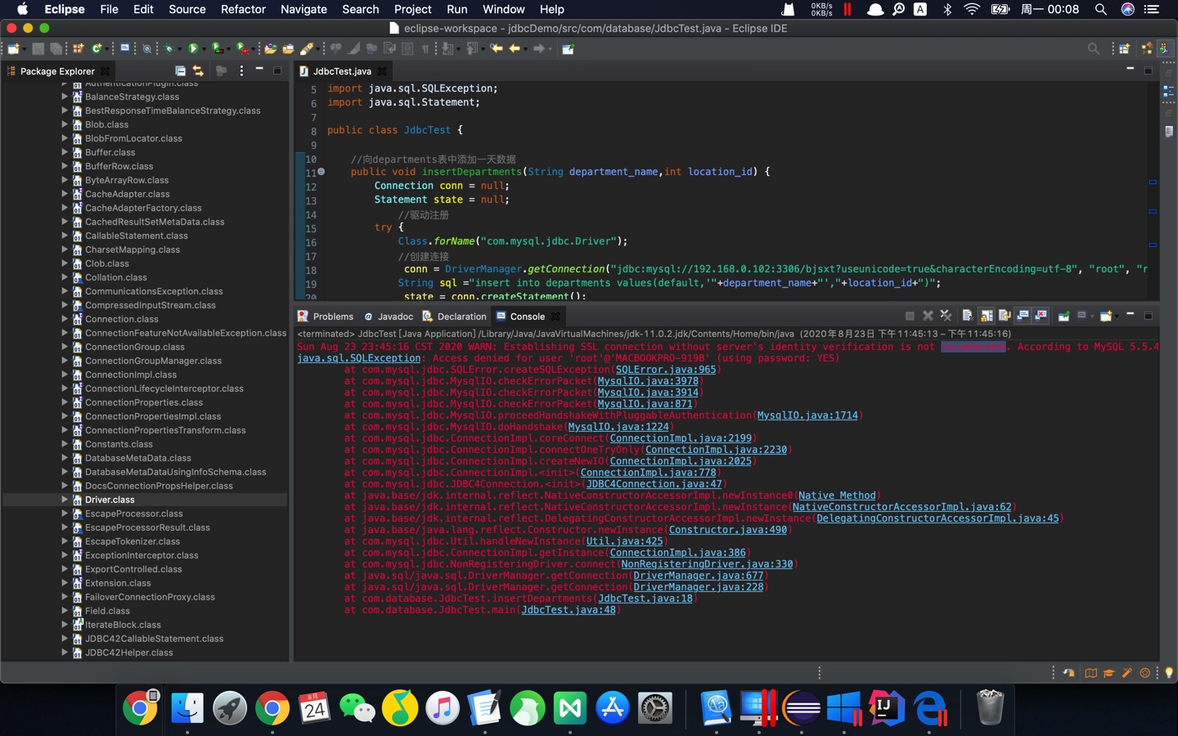Toggle Link with Editor in Package Explorer

198,71
